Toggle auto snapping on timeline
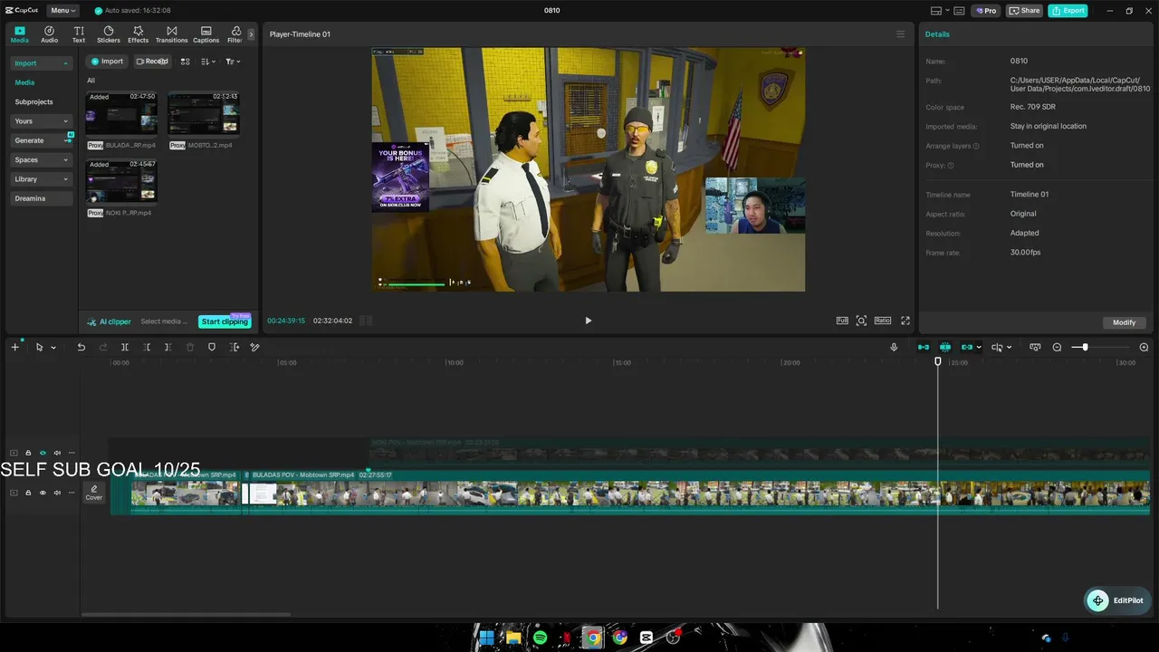 pos(945,347)
